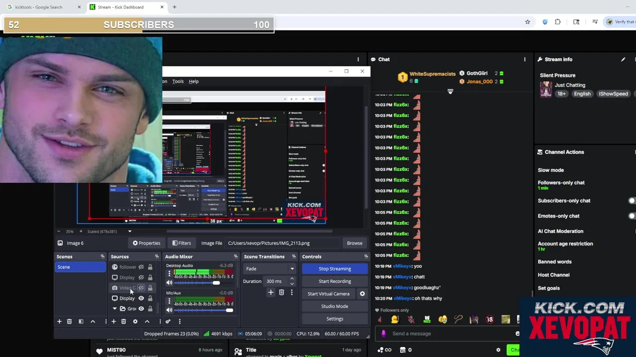The height and width of the screenshot is (357, 636).
Task: Edit Stream info with pencil icon
Action: [623, 59]
